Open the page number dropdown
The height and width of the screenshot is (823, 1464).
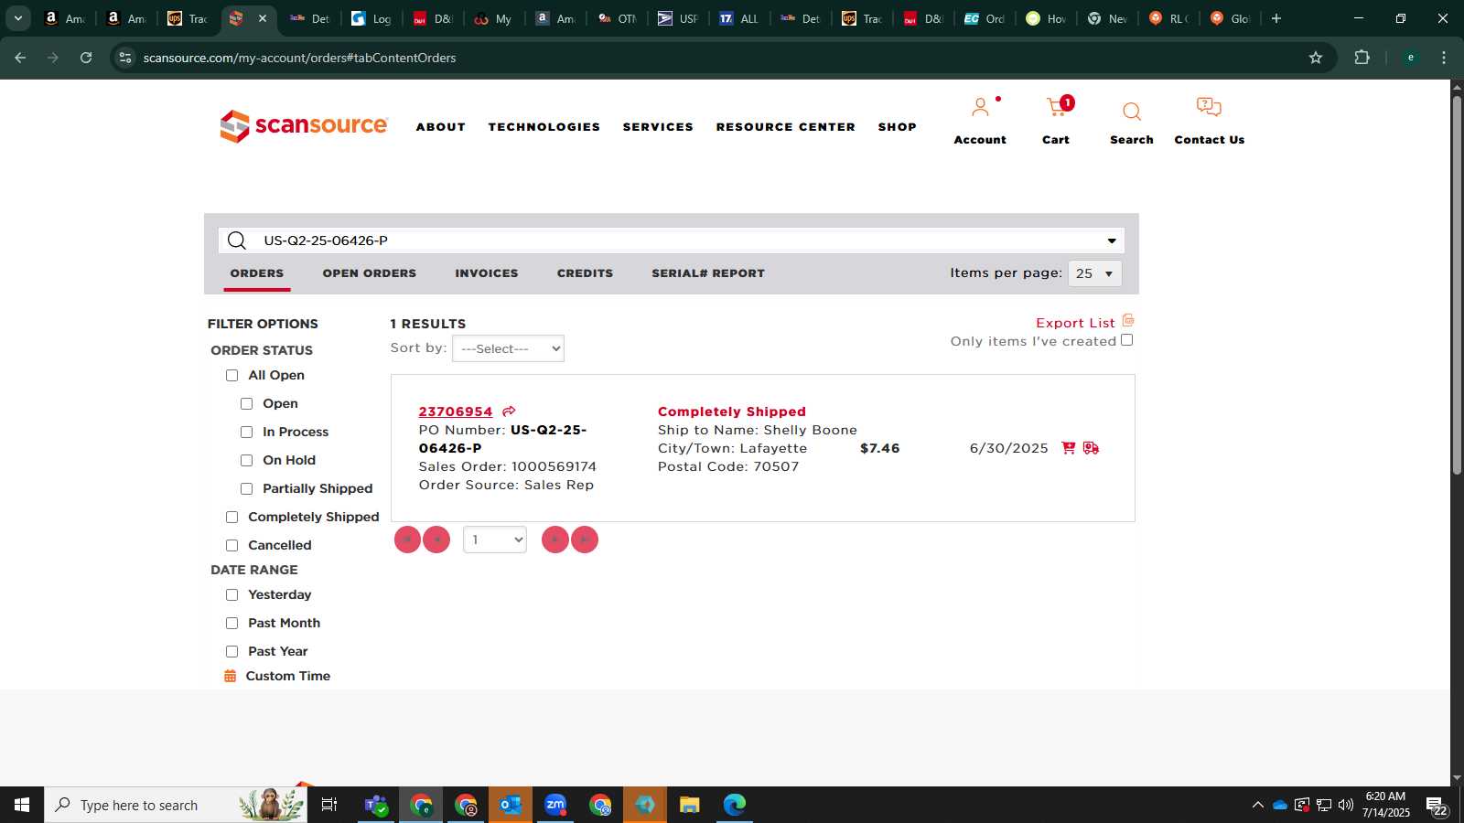pos(495,540)
